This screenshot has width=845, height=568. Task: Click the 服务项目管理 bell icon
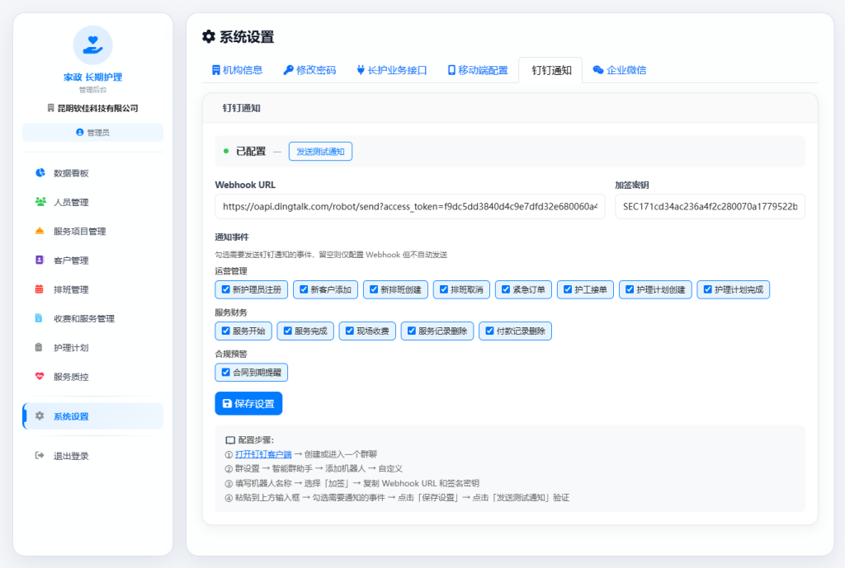pos(40,231)
